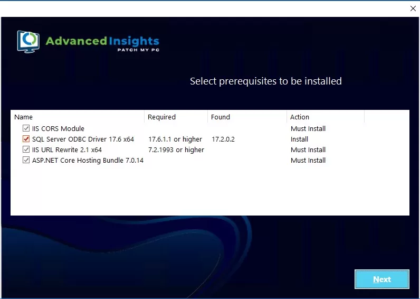Click the Advanced Insights logo text
The height and width of the screenshot is (299, 420).
102,43
